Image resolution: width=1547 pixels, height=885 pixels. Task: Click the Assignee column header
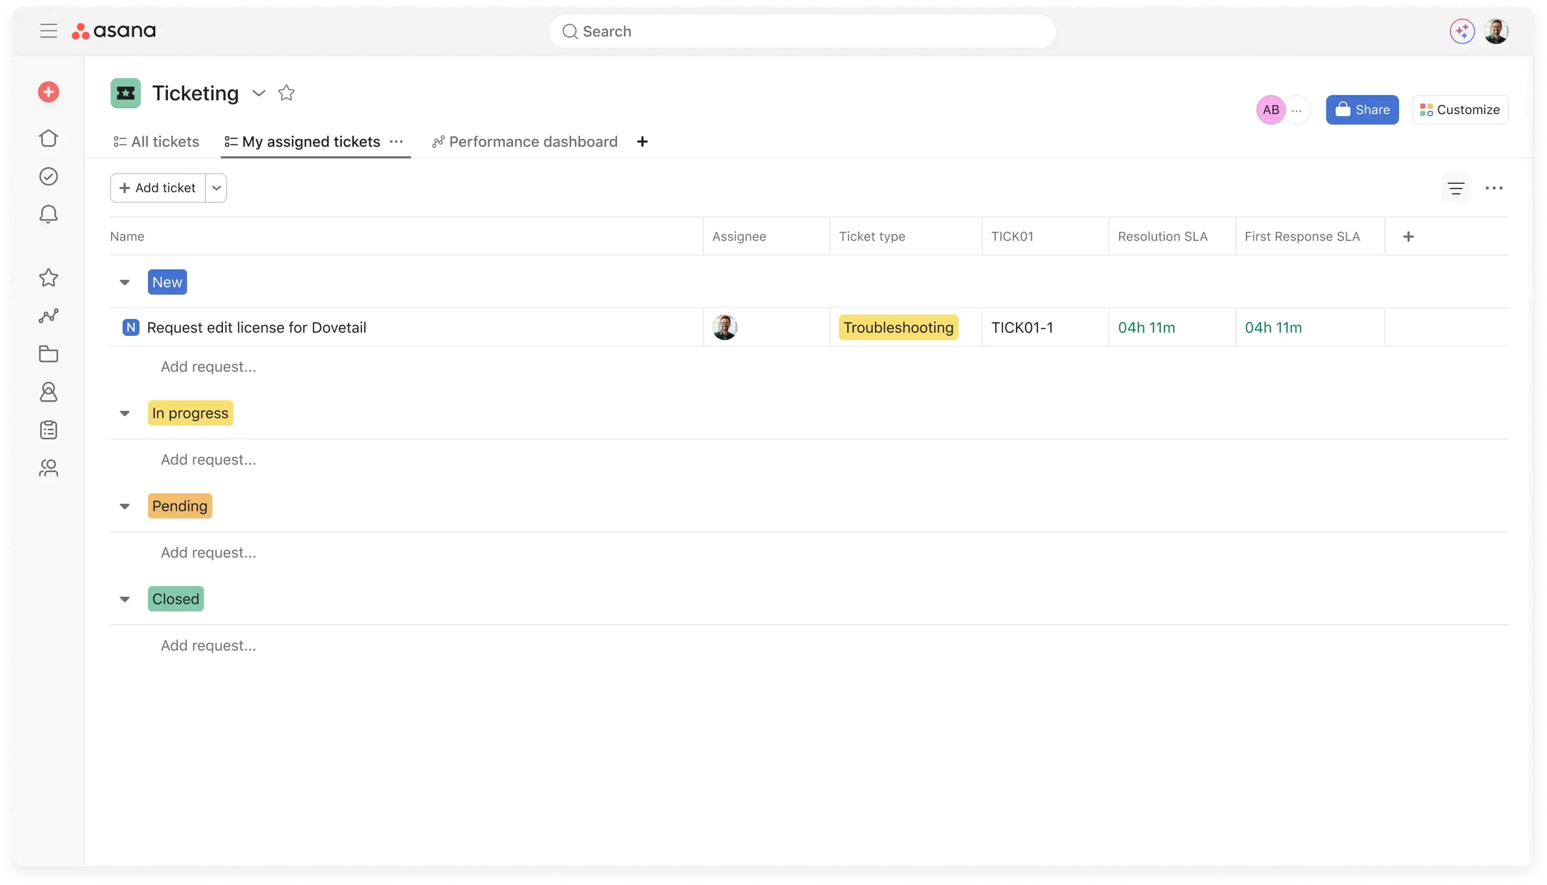(739, 236)
